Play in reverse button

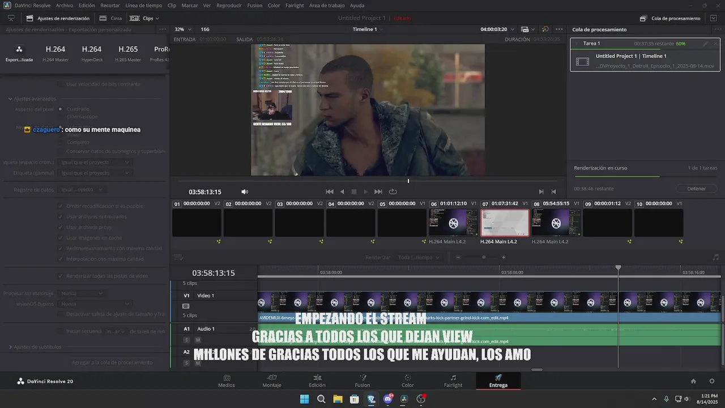tap(342, 192)
